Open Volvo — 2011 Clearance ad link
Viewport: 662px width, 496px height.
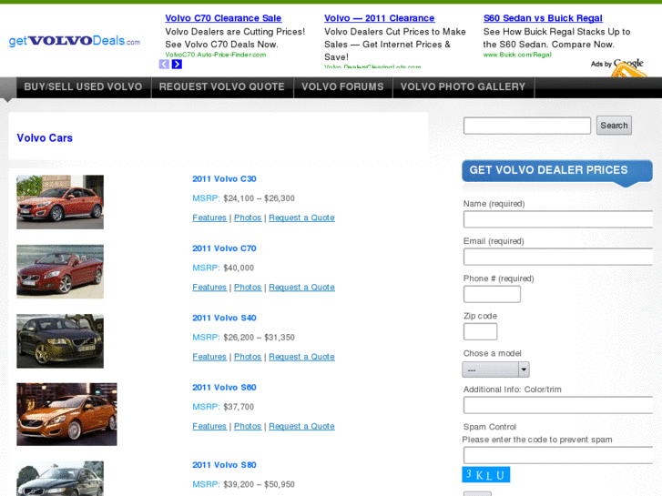[x=379, y=18]
